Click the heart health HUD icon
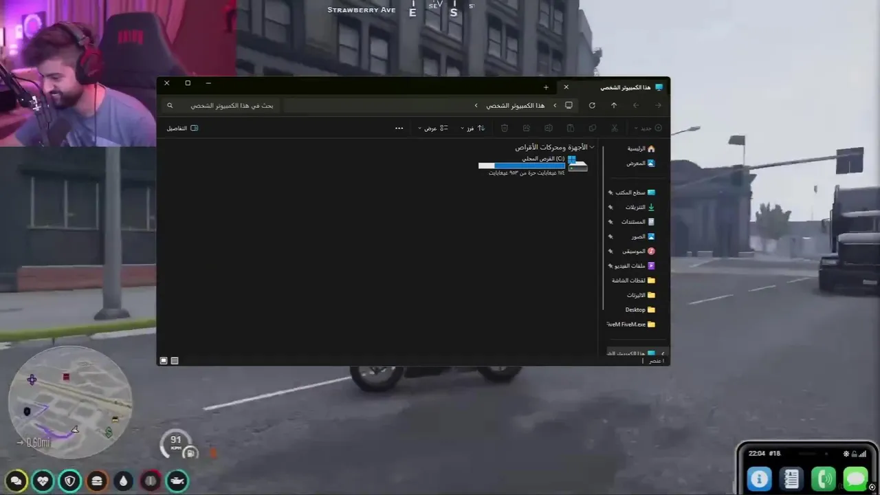880x495 pixels. (43, 481)
